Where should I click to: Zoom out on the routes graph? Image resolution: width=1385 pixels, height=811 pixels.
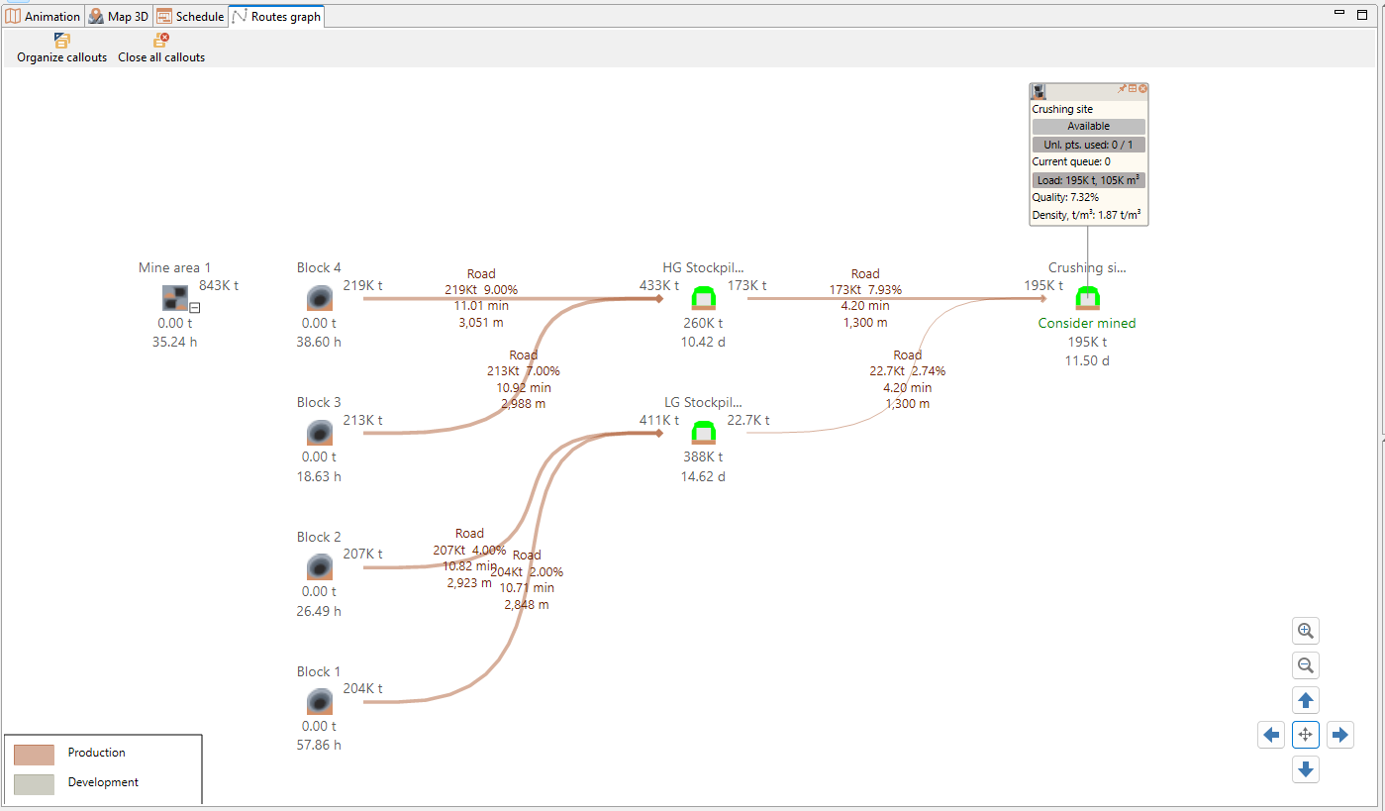pos(1306,665)
